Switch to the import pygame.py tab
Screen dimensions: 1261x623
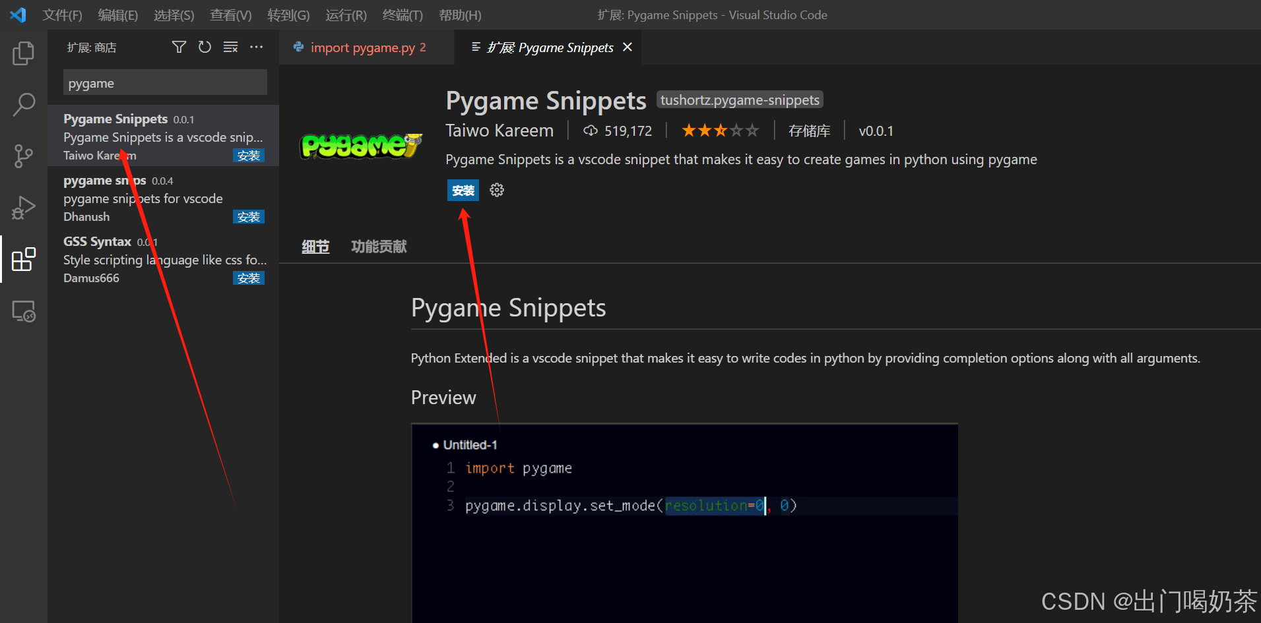[366, 47]
